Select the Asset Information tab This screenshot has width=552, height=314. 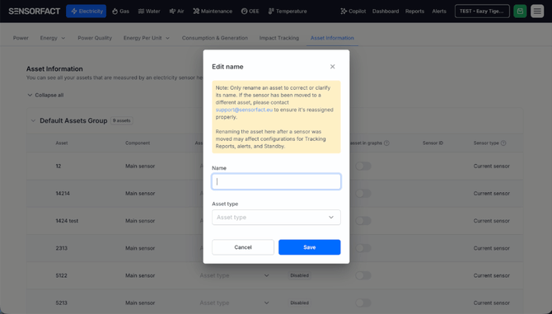[x=332, y=38]
